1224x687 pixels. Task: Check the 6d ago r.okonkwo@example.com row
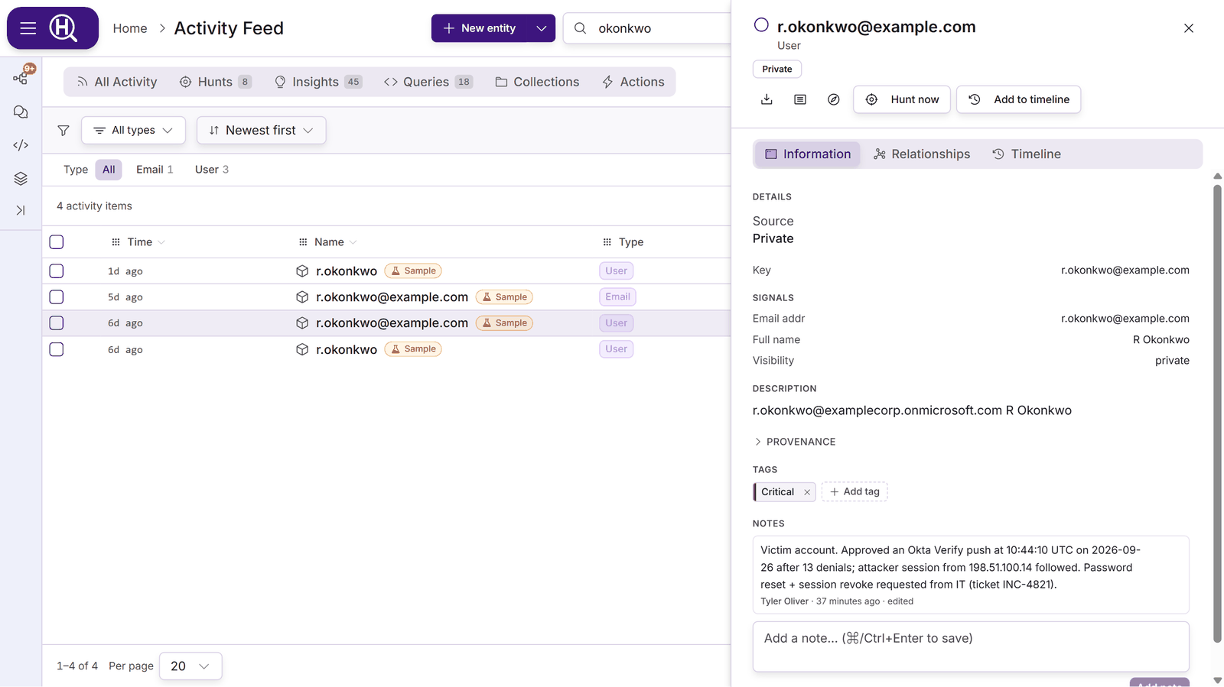(57, 323)
